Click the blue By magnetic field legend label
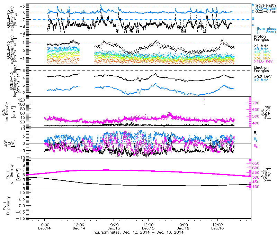Viewport: 277px width, 235px height. click(256, 139)
